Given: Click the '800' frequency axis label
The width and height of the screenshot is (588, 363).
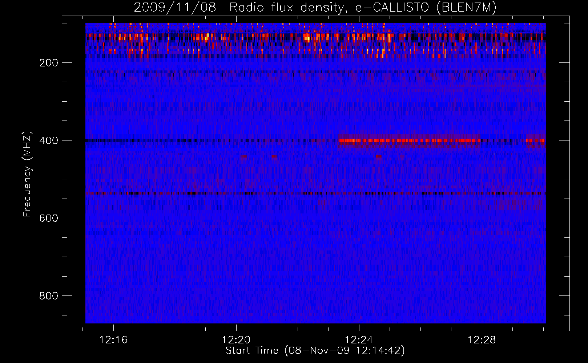Looking at the screenshot, I should click(x=49, y=296).
